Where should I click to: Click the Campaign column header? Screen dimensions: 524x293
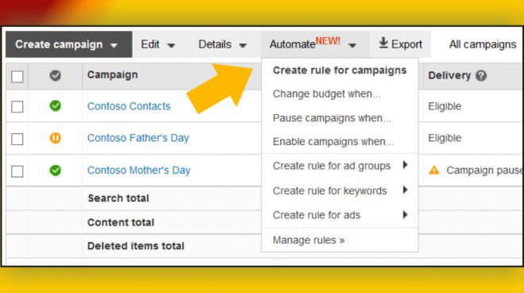(x=113, y=74)
